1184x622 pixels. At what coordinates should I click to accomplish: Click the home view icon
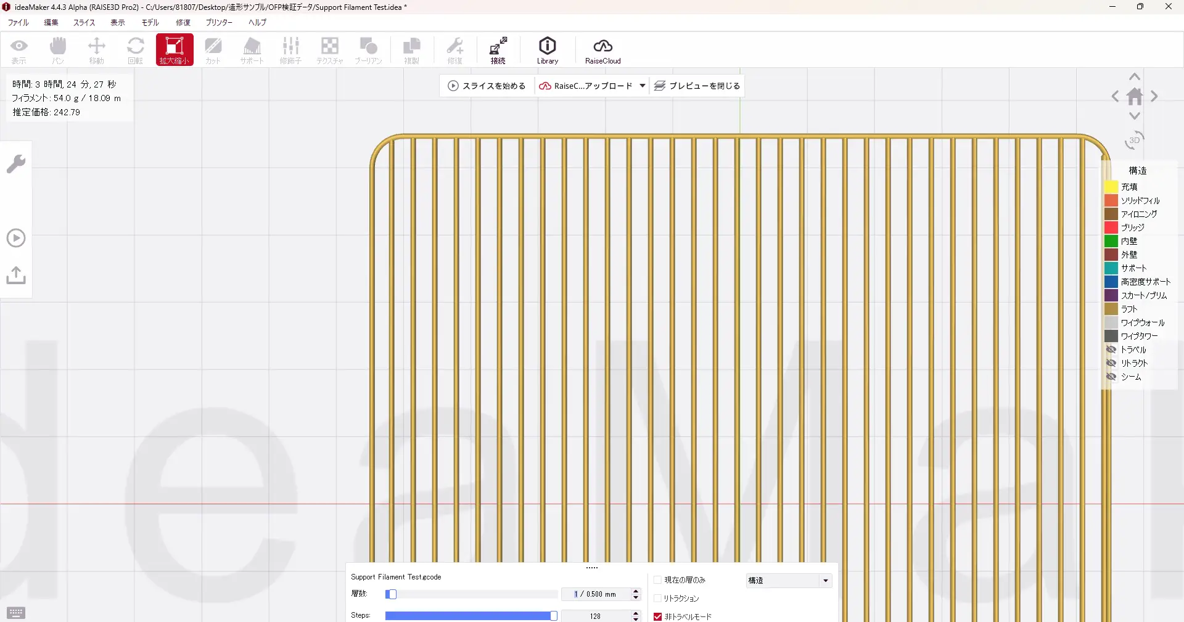[1134, 97]
